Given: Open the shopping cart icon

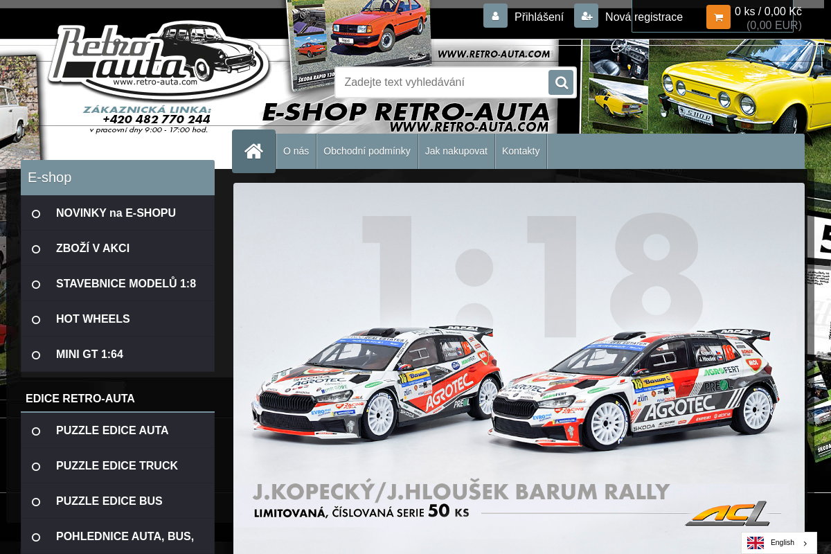Looking at the screenshot, I should click(718, 17).
